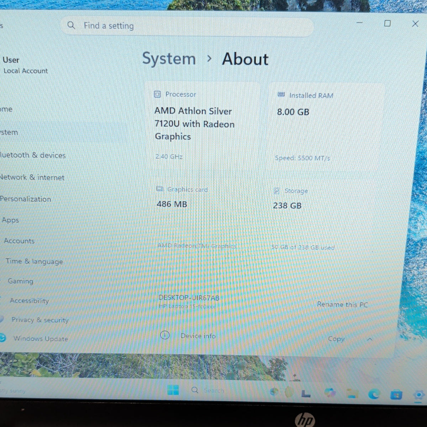Copy the device info

336,339
